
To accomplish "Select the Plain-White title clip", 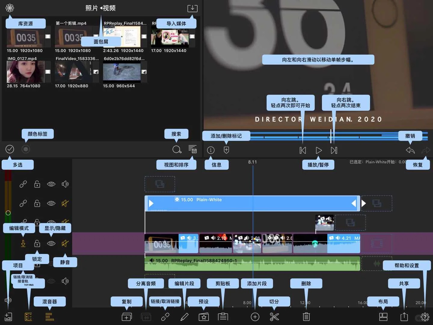I will pyautogui.click(x=252, y=203).
